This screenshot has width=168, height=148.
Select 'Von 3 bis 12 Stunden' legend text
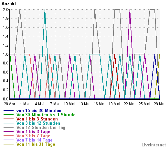click(38, 123)
